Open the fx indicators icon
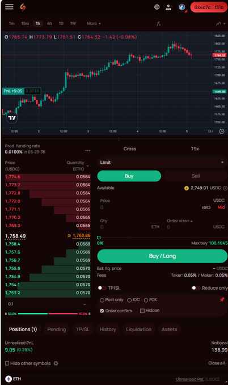The image size is (228, 385). [x=159, y=24]
